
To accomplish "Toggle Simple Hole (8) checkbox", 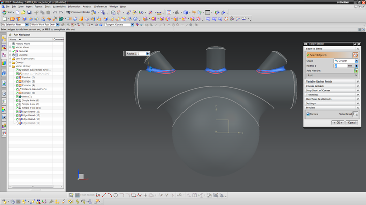I will [17, 100].
